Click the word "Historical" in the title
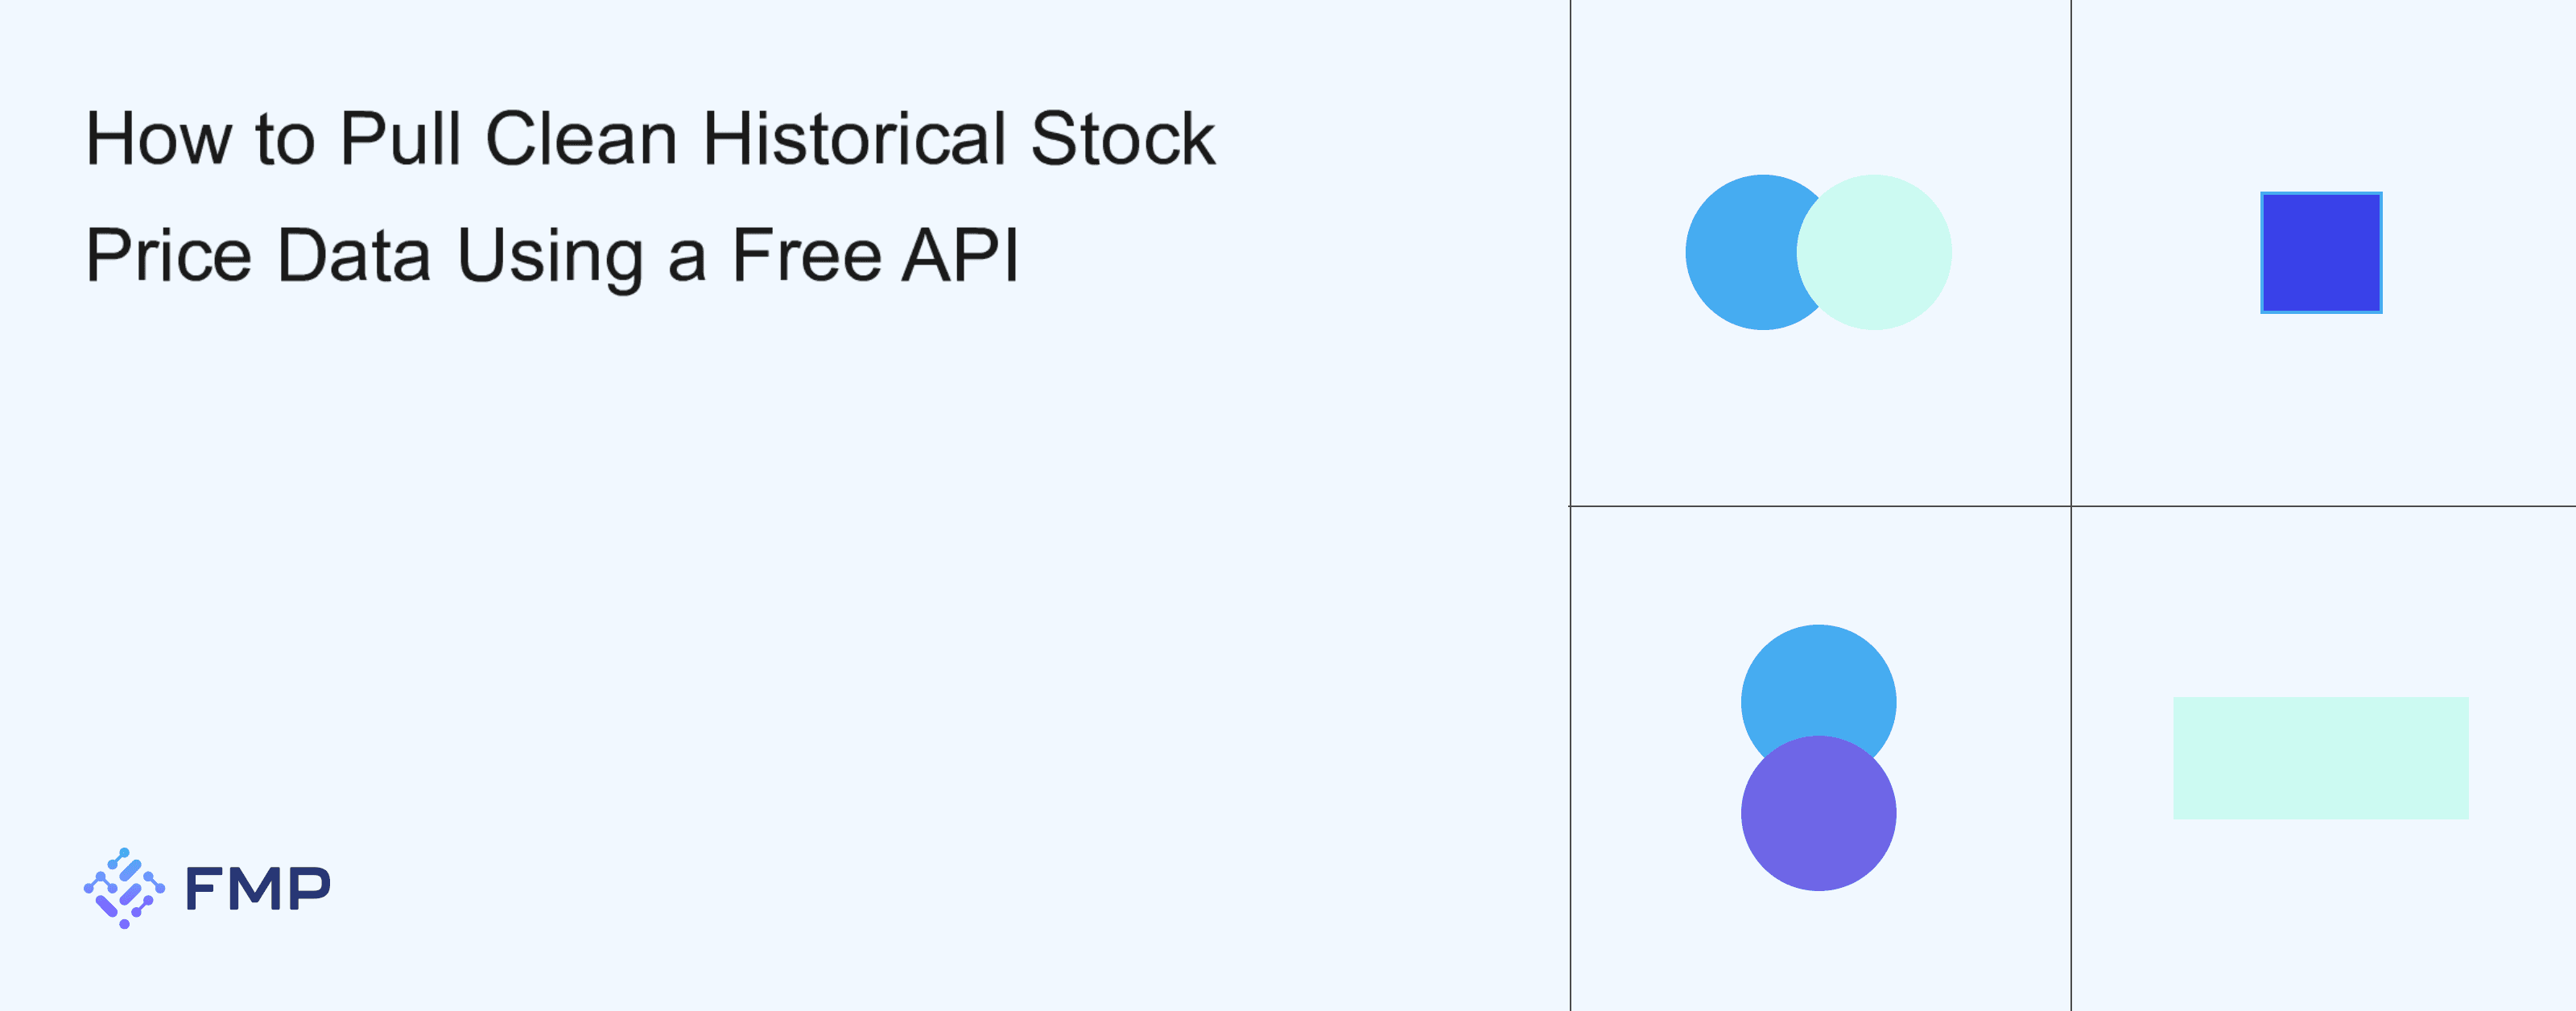Image resolution: width=2576 pixels, height=1011 pixels. (x=854, y=138)
